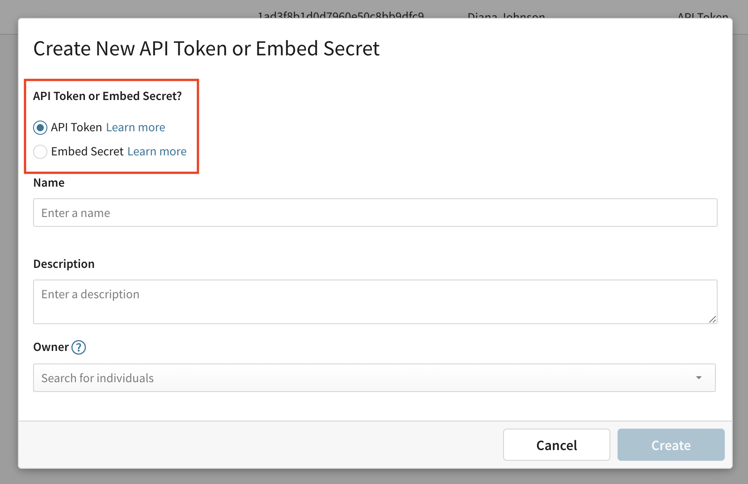Click the Create button
Screen dimensions: 748x484
pyautogui.click(x=671, y=445)
